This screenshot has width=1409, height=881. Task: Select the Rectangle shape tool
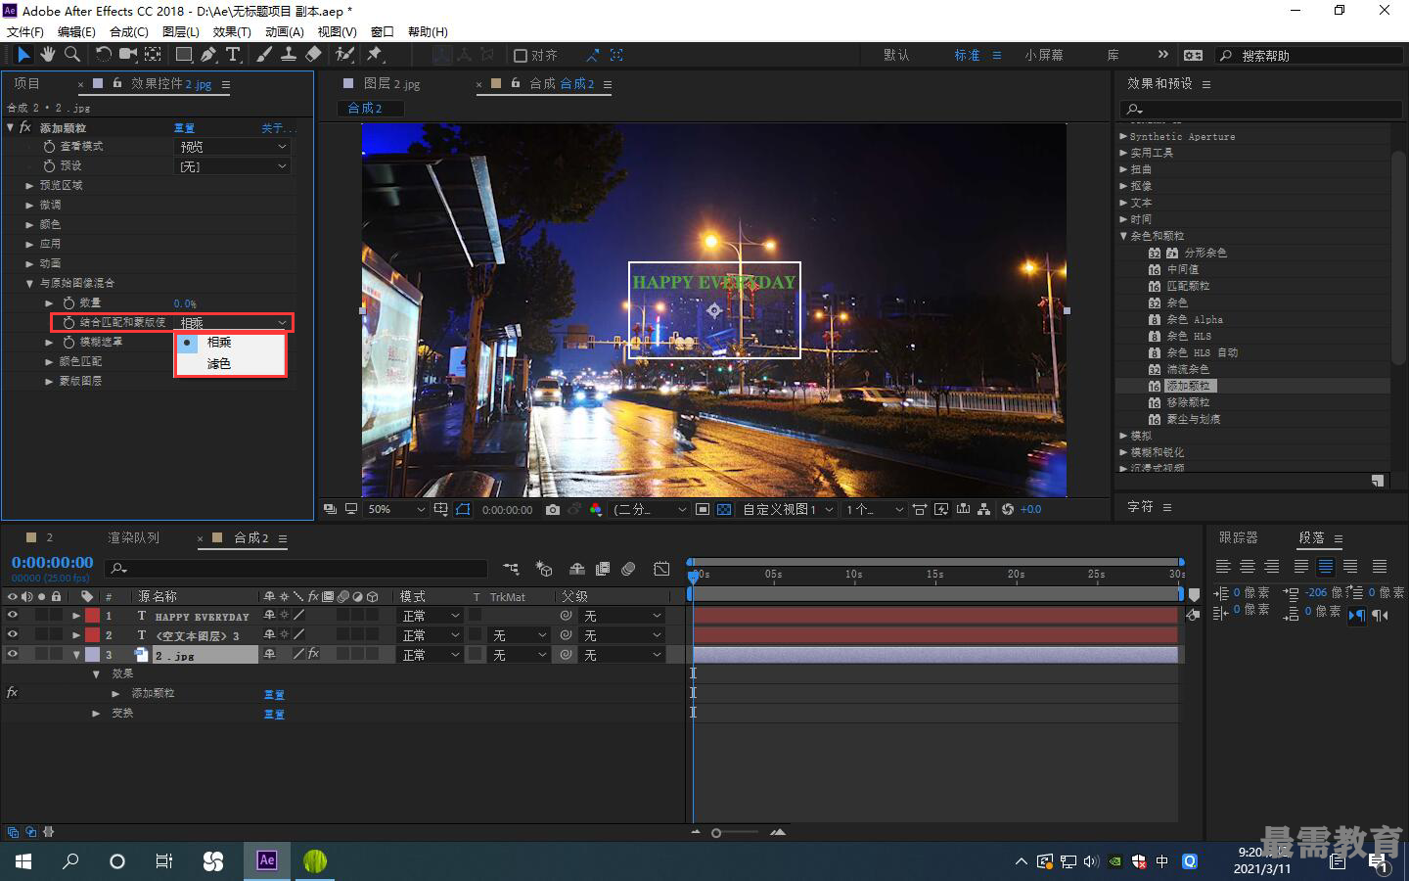click(183, 55)
